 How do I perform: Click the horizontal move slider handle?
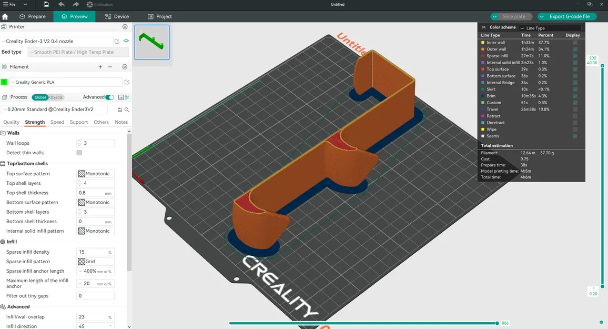click(x=497, y=323)
